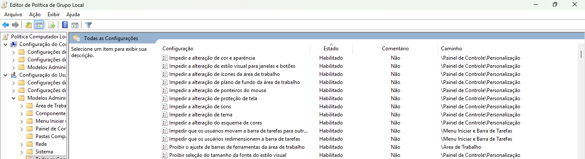Toggle the console tree pane icon
The height and width of the screenshot is (159, 585).
click(39, 25)
